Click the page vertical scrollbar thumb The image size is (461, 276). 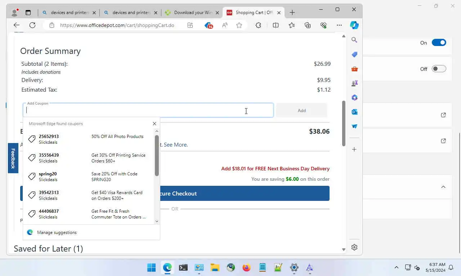click(344, 123)
